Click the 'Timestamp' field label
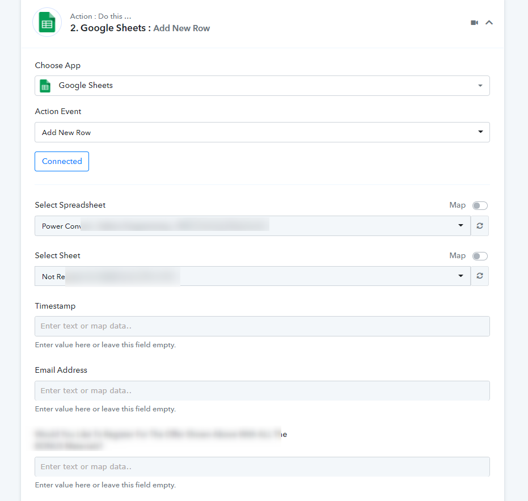This screenshot has height=501, width=528. point(55,306)
